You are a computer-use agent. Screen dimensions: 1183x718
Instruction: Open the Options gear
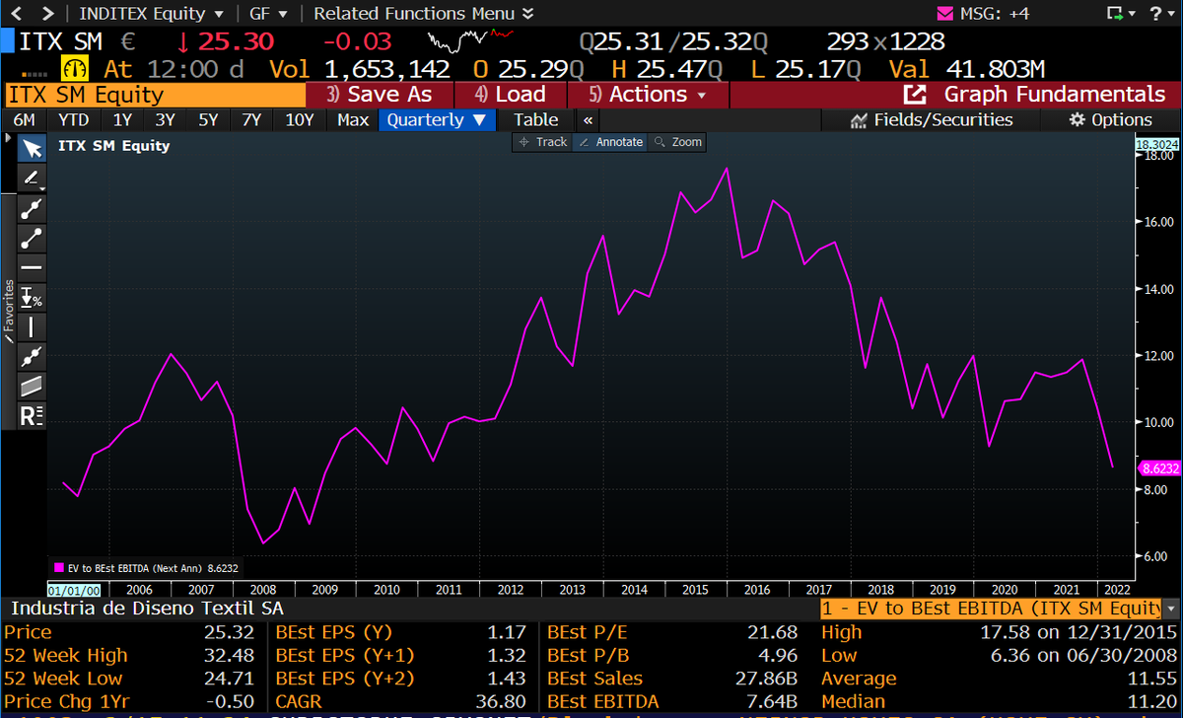pos(1078,120)
